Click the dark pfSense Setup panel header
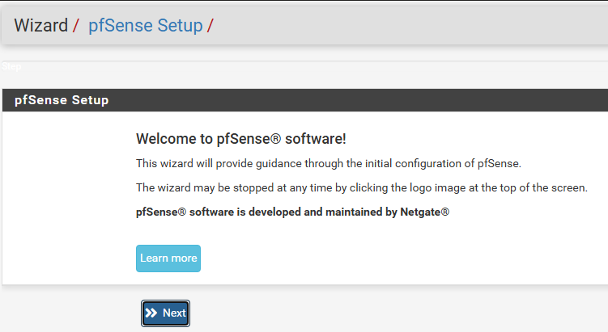Screen dimensions: 608x332 point(305,100)
